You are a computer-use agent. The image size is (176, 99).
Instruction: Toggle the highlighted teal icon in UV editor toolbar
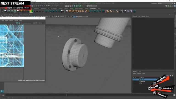17,23
